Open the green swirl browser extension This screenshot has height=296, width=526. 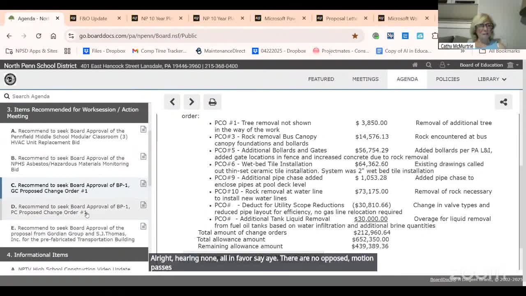click(376, 36)
